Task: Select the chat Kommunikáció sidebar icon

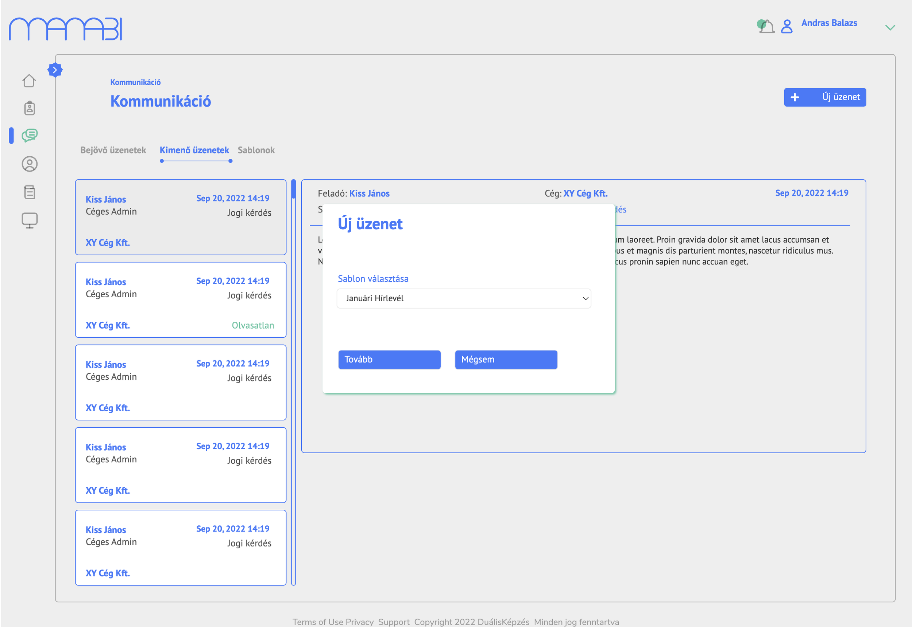Action: [x=29, y=136]
